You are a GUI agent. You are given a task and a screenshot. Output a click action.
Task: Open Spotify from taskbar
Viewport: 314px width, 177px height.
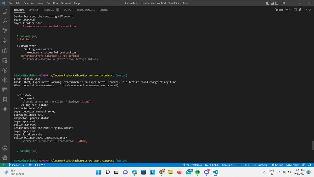(x=198, y=172)
